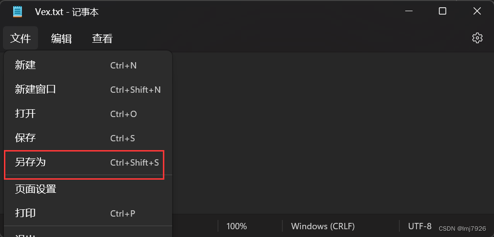Viewport: 494px width, 237px height.
Task: Minimize the Notepad window
Action: pos(408,12)
